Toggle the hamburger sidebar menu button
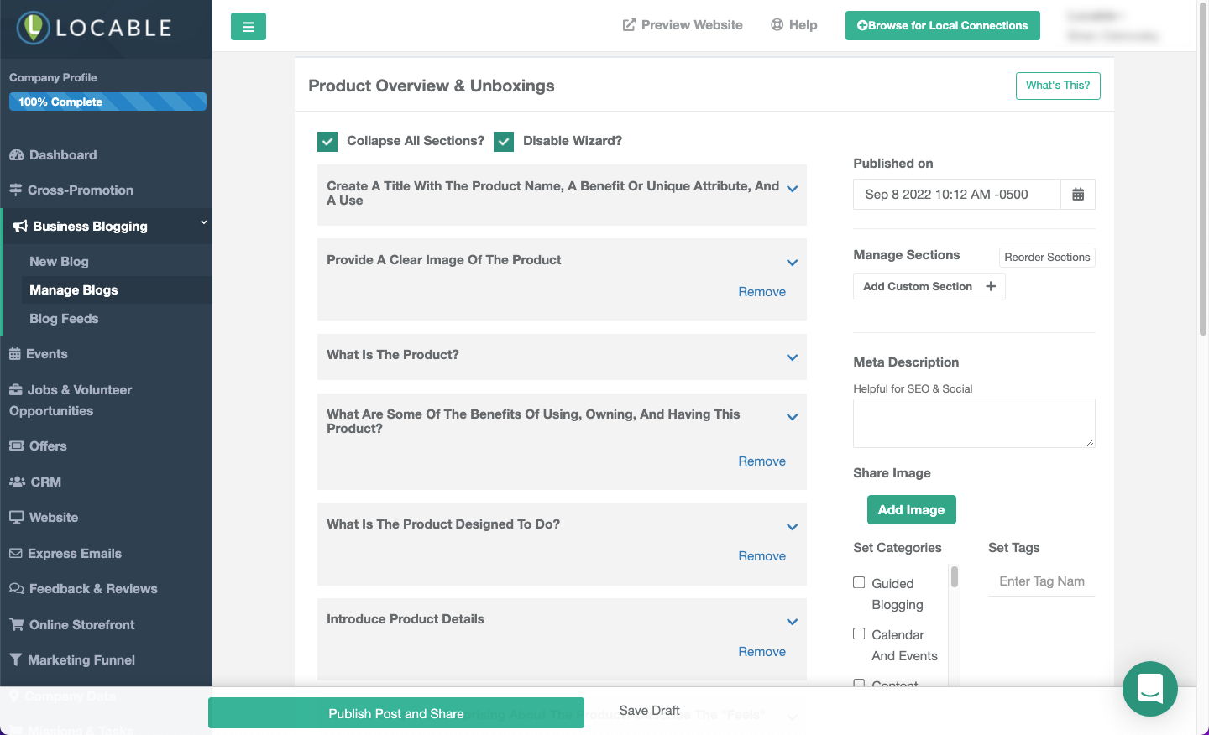 [249, 27]
